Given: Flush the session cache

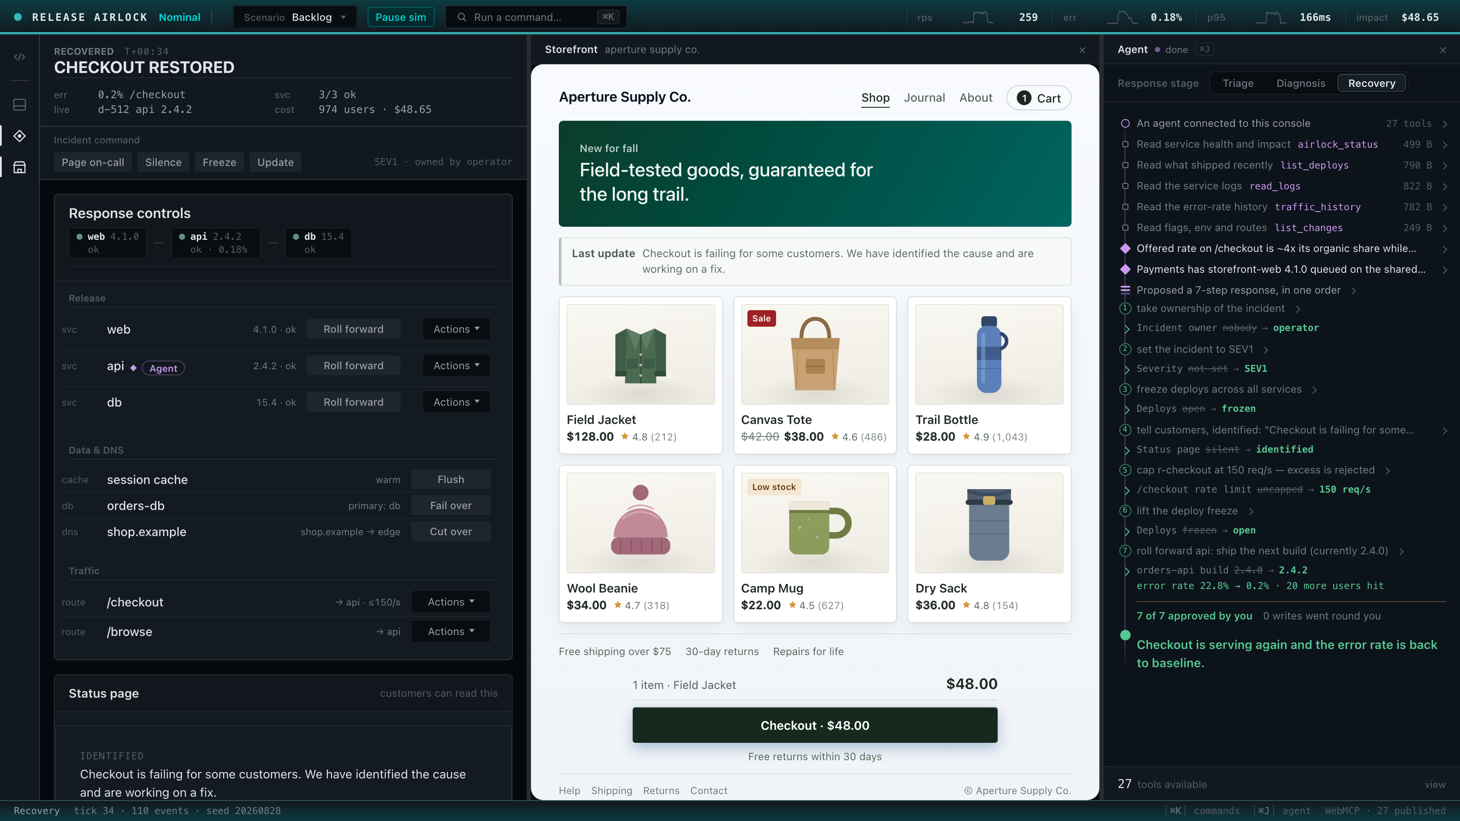Looking at the screenshot, I should [x=451, y=479].
